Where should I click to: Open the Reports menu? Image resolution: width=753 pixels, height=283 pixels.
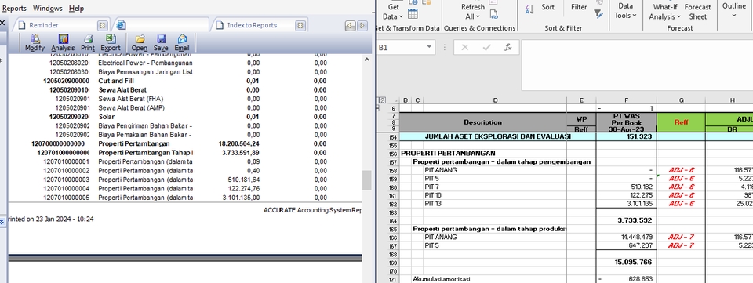point(14,8)
